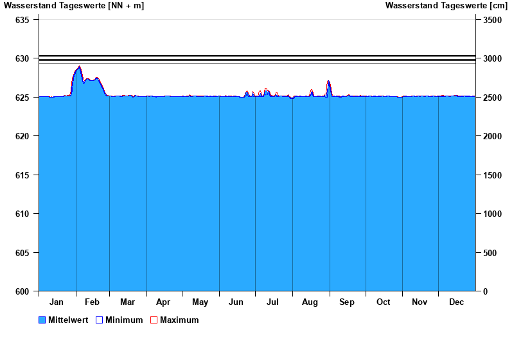This screenshot has width=514, height=353.
Task: Click the red Maximum legend swatch
Action: 154,320
